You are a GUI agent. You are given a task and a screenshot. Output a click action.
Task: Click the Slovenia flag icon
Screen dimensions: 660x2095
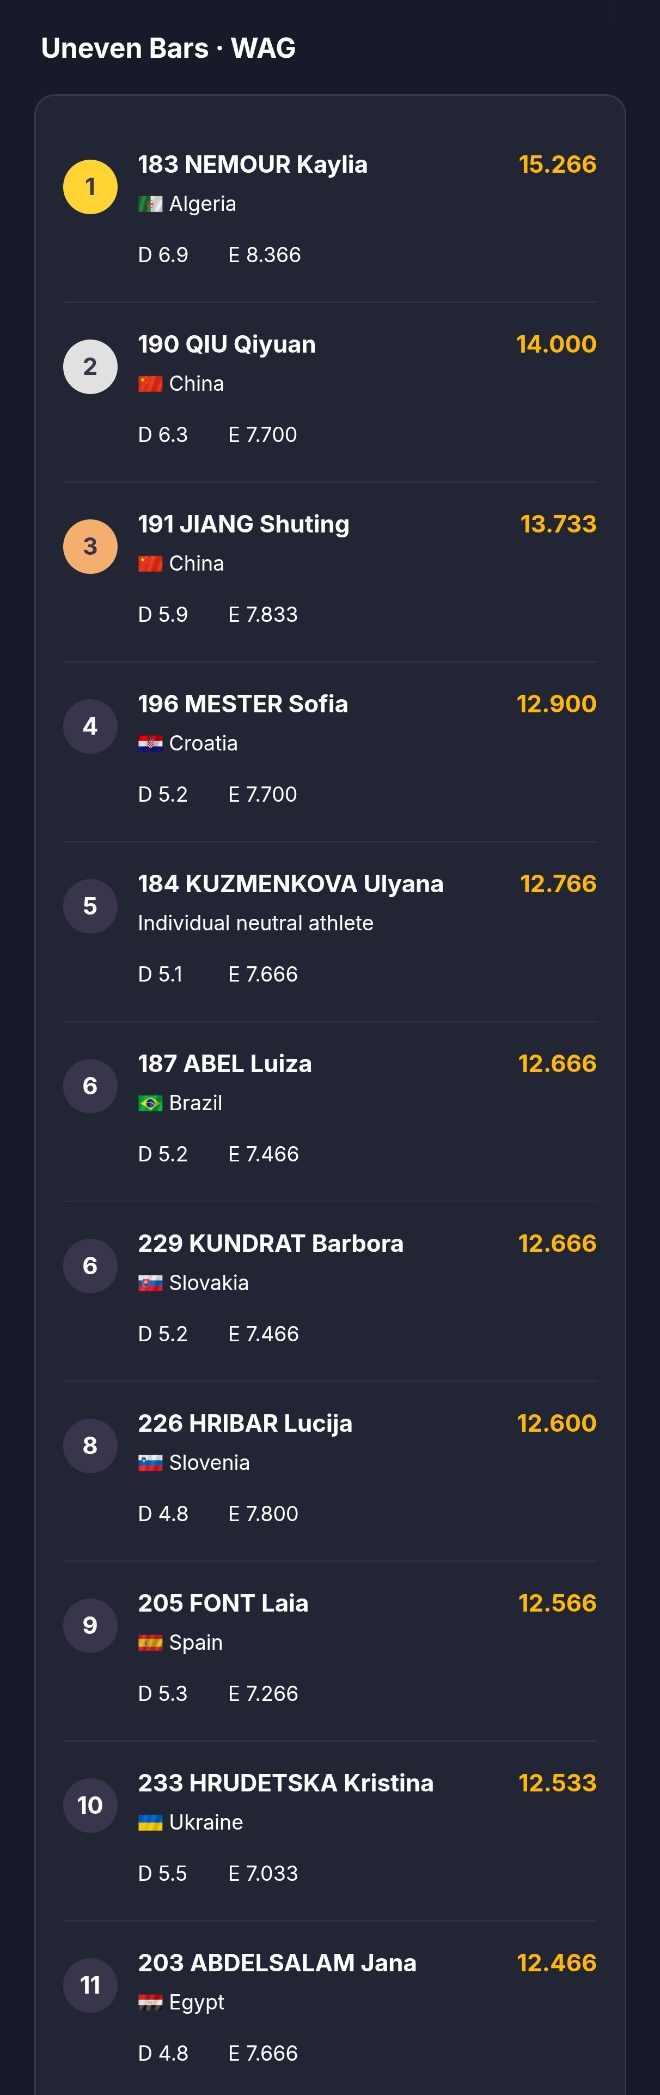tap(150, 1463)
